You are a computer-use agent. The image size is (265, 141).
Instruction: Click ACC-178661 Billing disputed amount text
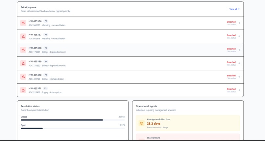[47, 52]
